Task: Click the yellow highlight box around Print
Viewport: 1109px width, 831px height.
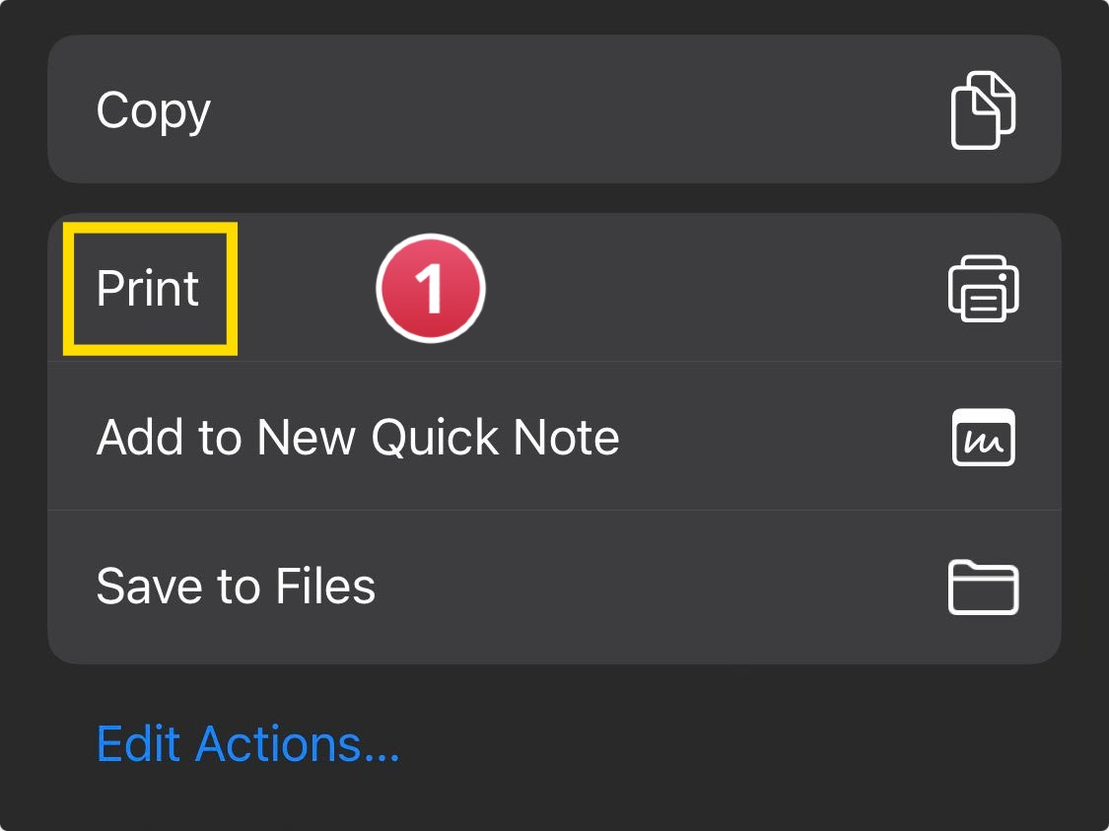Action: coord(150,289)
